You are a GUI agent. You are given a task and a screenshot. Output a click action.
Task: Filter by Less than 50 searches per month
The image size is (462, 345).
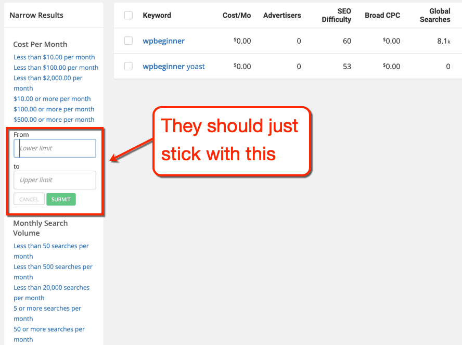coord(51,246)
